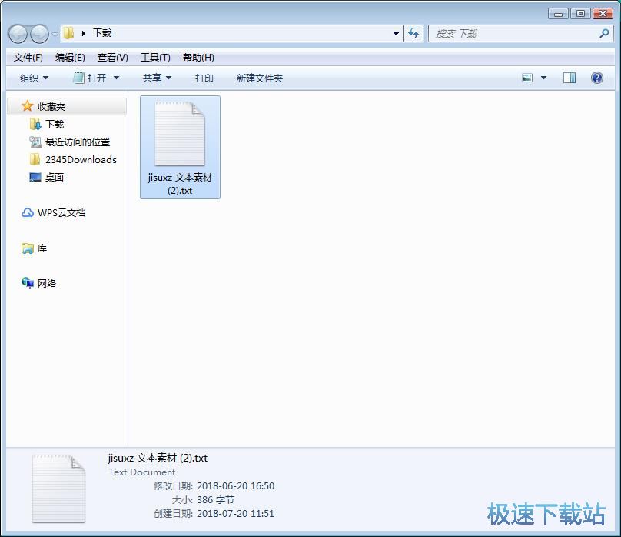Select 收藏夹 in the navigation pane
The width and height of the screenshot is (621, 537).
(67, 106)
